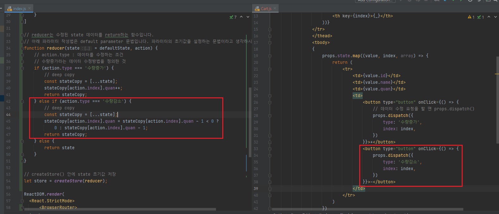Click the index.js horizontal scrollbar
Image resolution: width=499 pixels, height=214 pixels.
[120, 209]
